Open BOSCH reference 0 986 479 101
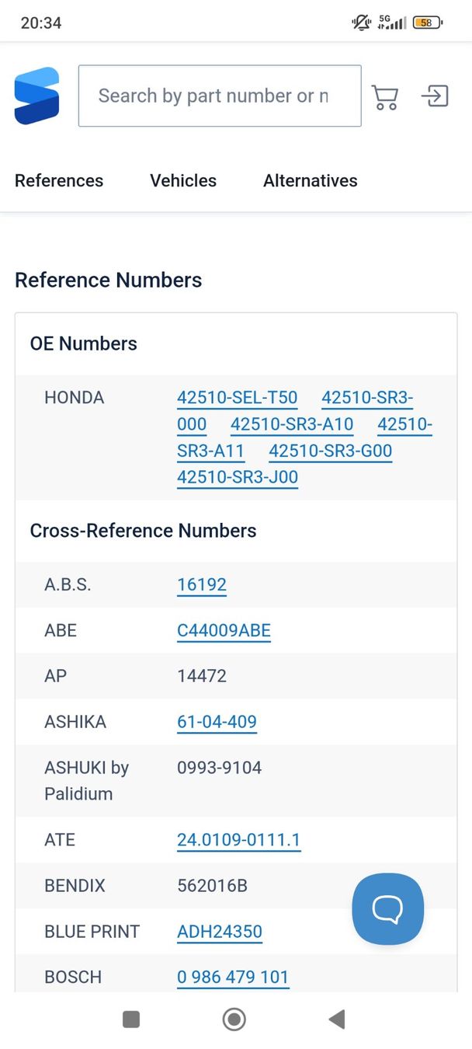The width and height of the screenshot is (472, 1049). [x=233, y=977]
